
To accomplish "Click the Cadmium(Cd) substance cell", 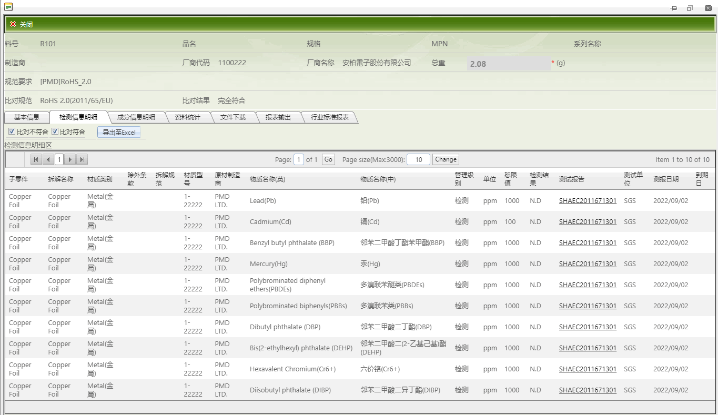I will coord(270,222).
